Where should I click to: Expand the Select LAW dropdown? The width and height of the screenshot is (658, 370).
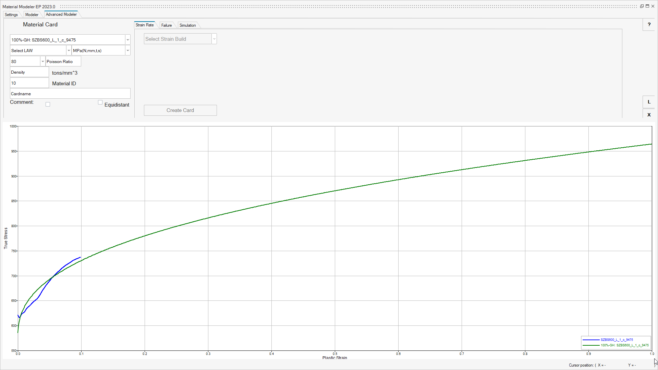pyautogui.click(x=69, y=50)
